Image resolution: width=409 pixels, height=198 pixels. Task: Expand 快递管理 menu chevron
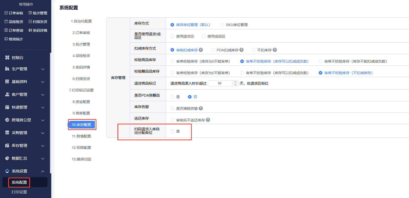pos(43,107)
